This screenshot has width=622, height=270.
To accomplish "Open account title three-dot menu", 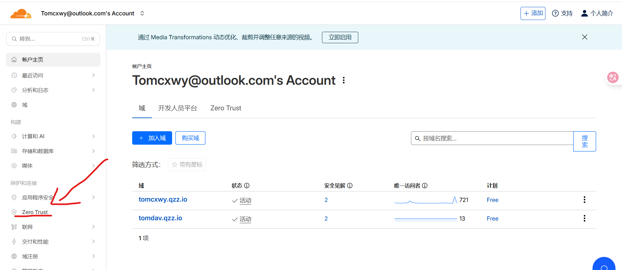I will point(344,80).
